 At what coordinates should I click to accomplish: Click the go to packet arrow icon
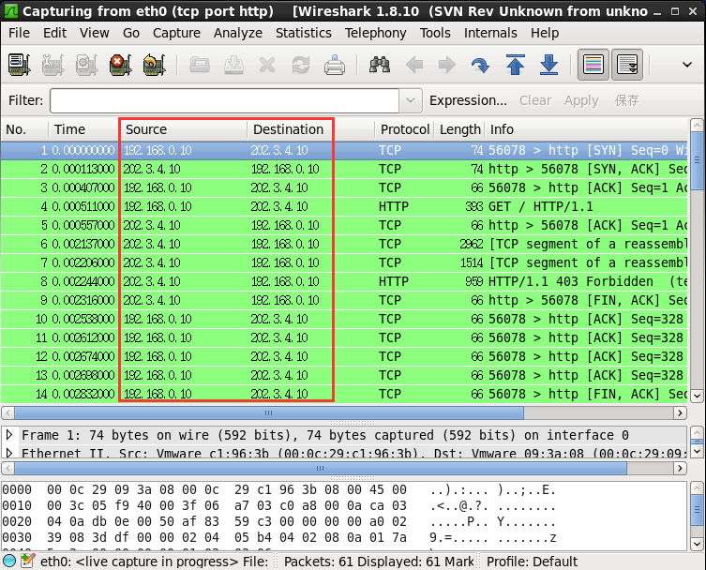pyautogui.click(x=480, y=65)
